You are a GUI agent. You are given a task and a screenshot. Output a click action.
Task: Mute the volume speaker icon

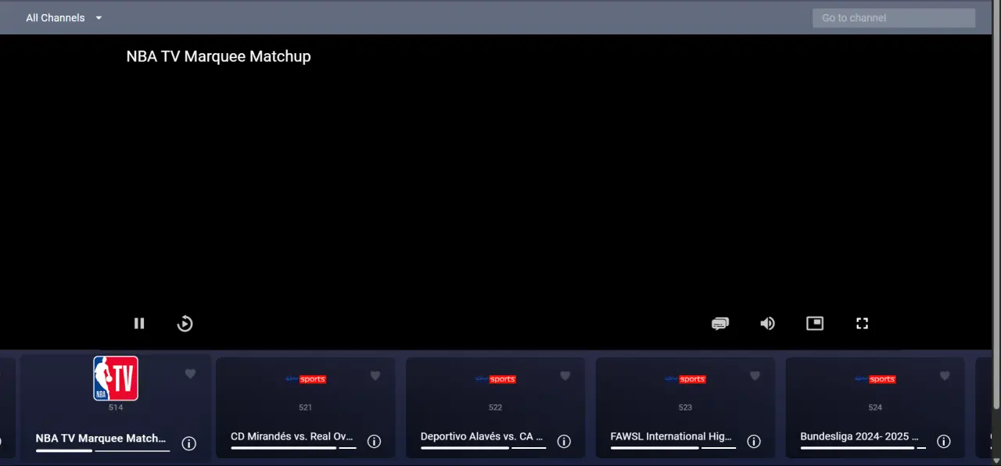pyautogui.click(x=768, y=323)
